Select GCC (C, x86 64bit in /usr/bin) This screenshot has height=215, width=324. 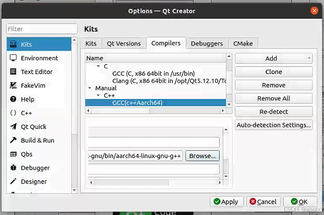[153, 74]
